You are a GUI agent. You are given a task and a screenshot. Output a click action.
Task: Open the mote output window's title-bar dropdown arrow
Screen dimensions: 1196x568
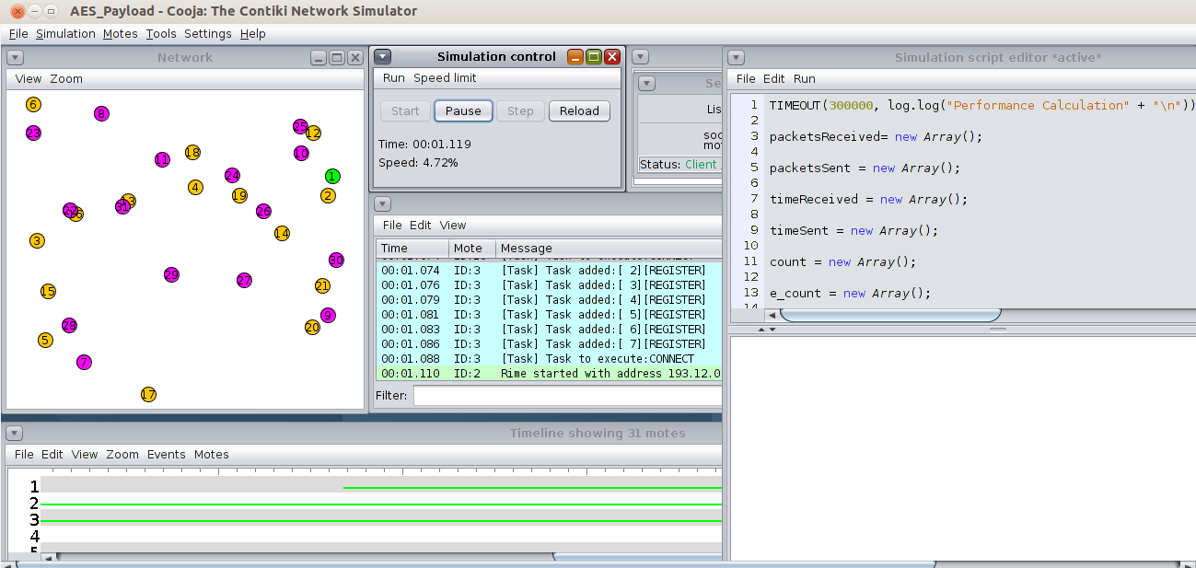click(383, 203)
